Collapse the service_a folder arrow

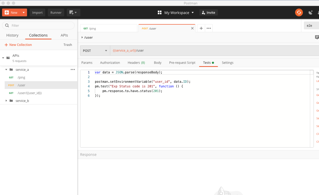click(6, 70)
